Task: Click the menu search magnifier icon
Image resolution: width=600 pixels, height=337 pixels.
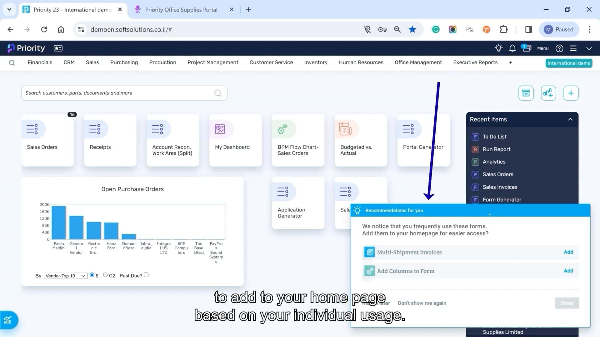Action: tap(12, 63)
